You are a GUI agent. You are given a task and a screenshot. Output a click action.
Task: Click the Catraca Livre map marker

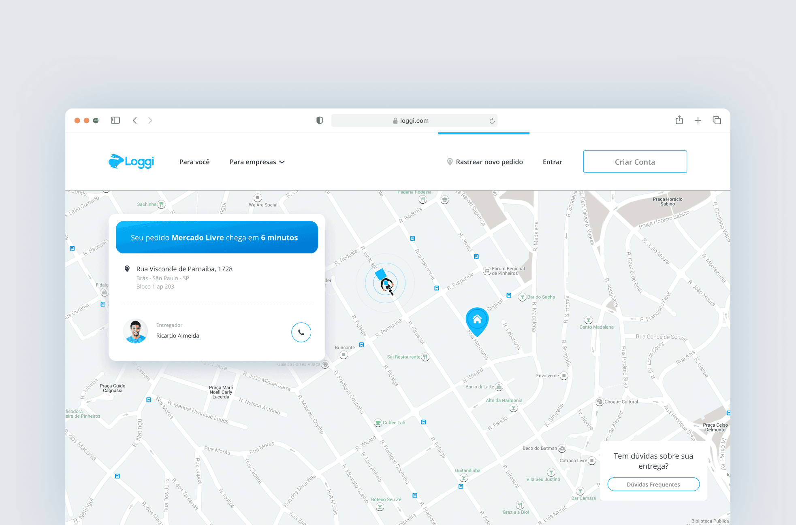coord(592,461)
